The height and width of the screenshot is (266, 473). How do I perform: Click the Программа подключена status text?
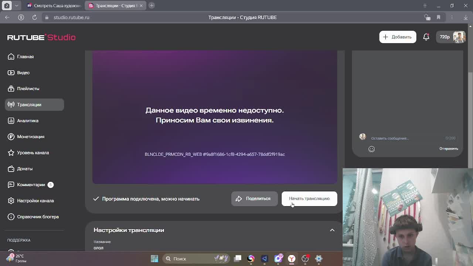151,199
